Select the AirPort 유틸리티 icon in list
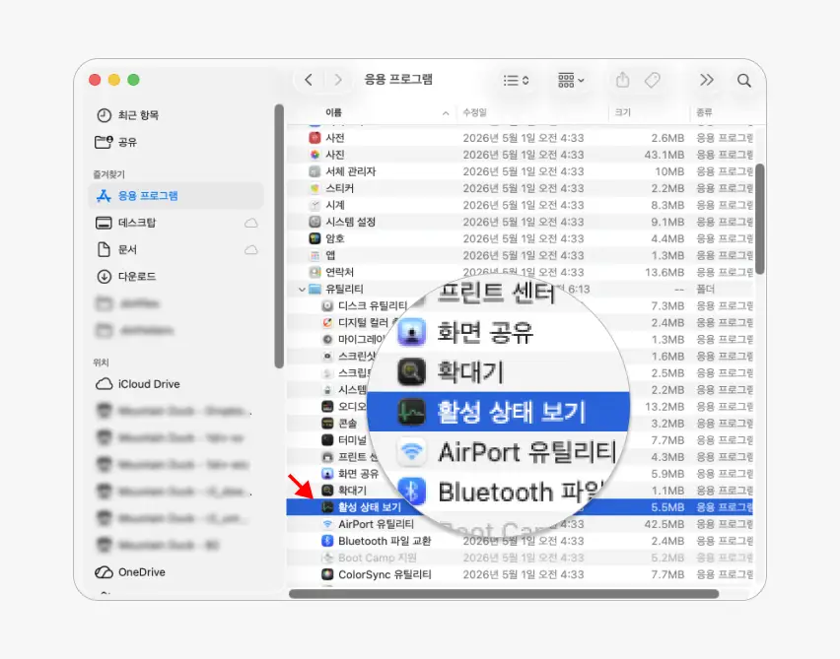This screenshot has width=840, height=659. 327,524
